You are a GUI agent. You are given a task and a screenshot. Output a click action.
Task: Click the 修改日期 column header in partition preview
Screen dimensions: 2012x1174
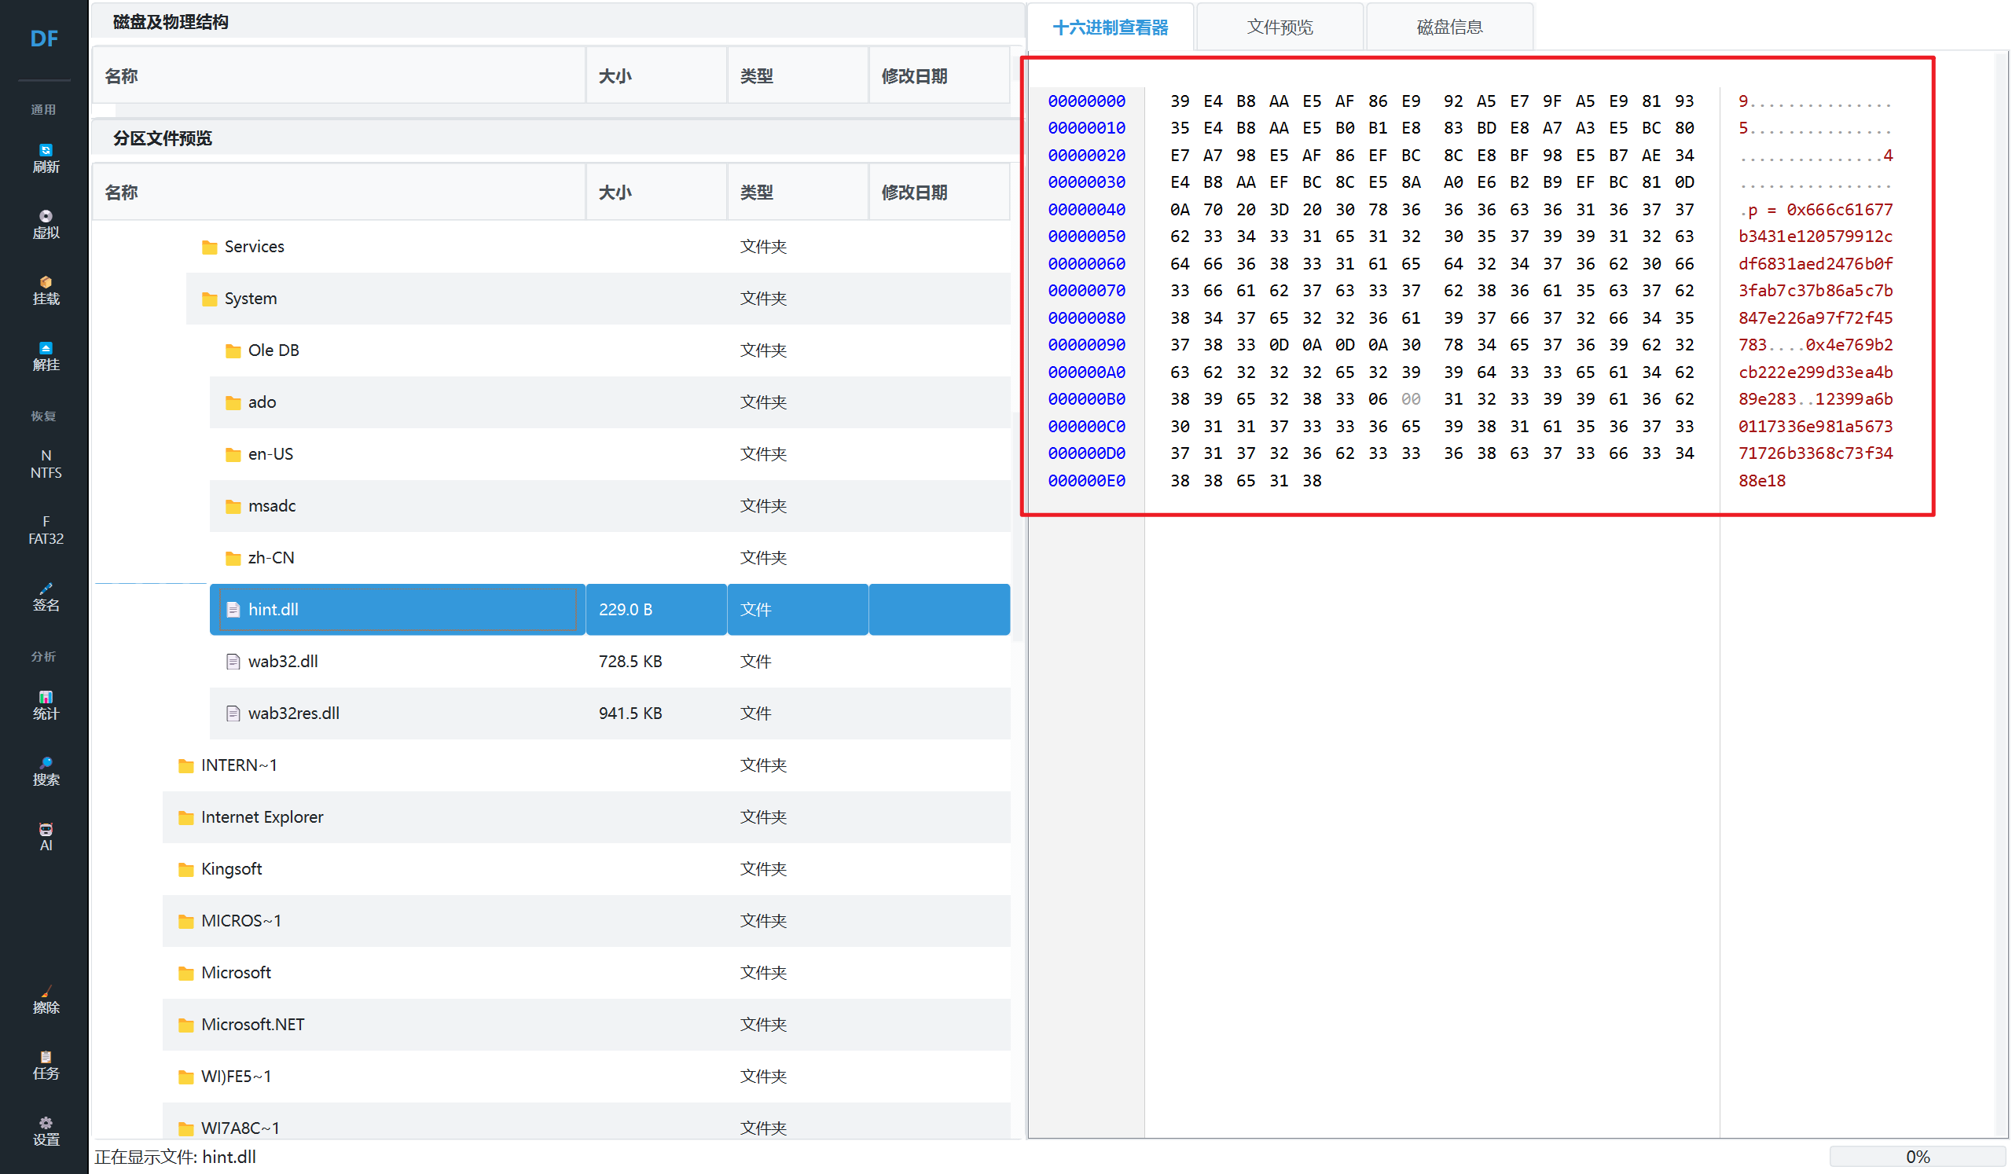coord(914,193)
